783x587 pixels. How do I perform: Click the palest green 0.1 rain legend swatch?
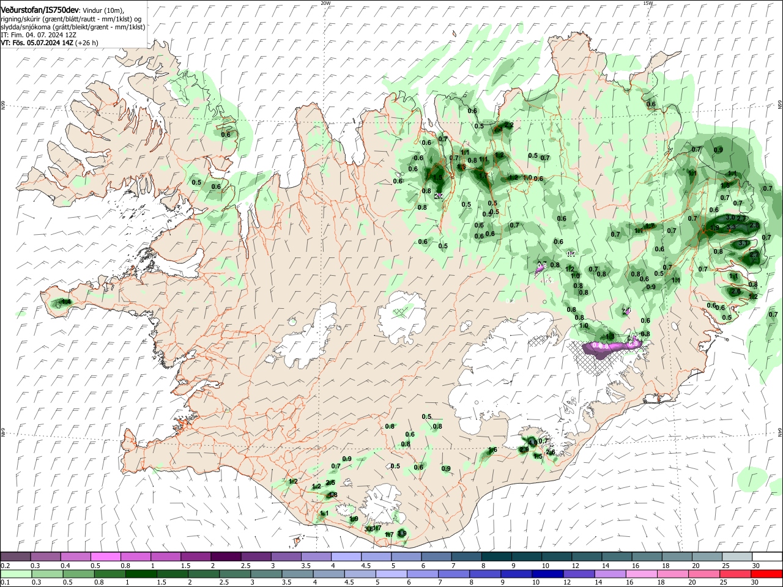16,574
